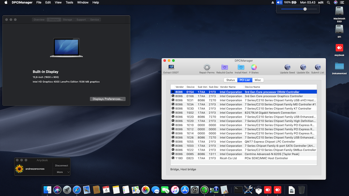This screenshot has height=196, width=349.
Task: Open Terminal from the dock
Action: coord(238,190)
